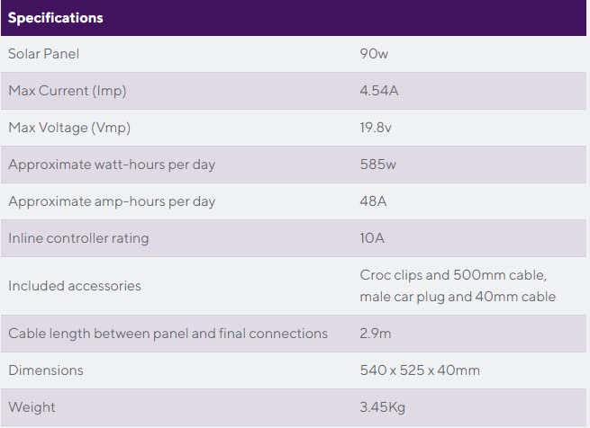This screenshot has height=428, width=590.
Task: Click the 10A controller rating value
Action: 373,238
